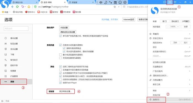Toggle 接收托盘消息推送 checkbox

coord(64,48)
